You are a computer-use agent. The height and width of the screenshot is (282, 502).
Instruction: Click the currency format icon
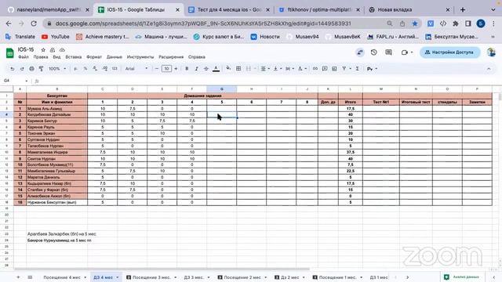click(75, 69)
